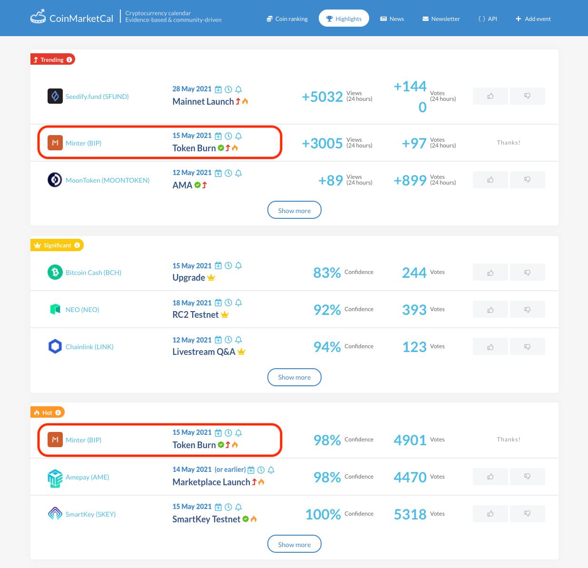Open Bitcoin Cash (BCH) coin link
Screen dimensions: 588x568
(93, 272)
